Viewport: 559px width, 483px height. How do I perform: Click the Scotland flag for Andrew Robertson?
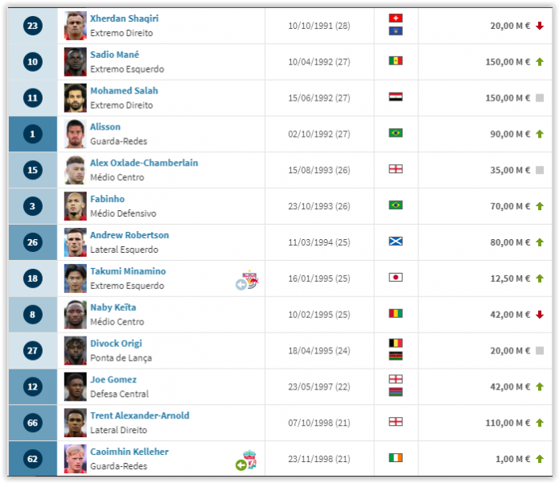pos(396,242)
